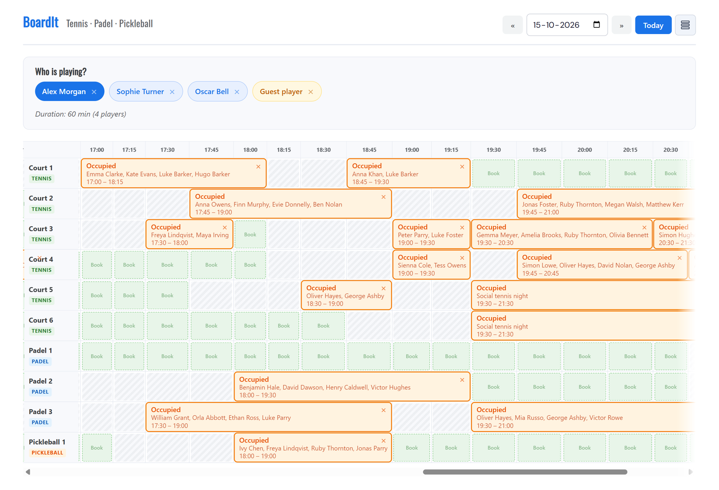Cancel Gemma Meyer Court 3 booking
The width and height of the screenshot is (719, 490).
tap(644, 227)
